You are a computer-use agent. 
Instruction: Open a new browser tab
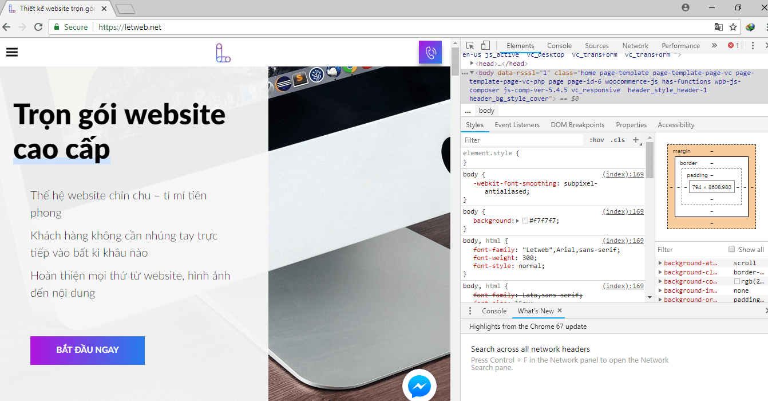tap(125, 9)
